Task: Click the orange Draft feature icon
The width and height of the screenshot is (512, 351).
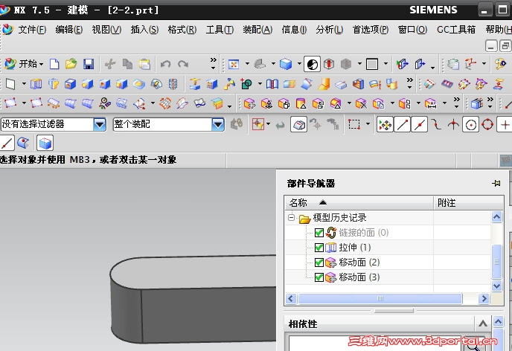Action: click(324, 84)
